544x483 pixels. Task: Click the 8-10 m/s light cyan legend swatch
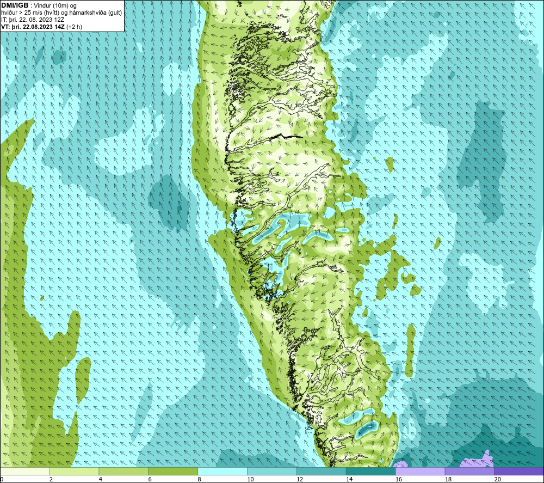pyautogui.click(x=222, y=472)
